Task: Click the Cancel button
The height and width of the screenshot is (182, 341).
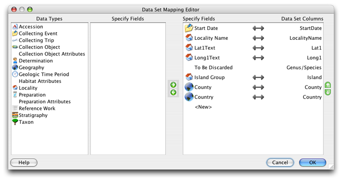Action: 280,163
